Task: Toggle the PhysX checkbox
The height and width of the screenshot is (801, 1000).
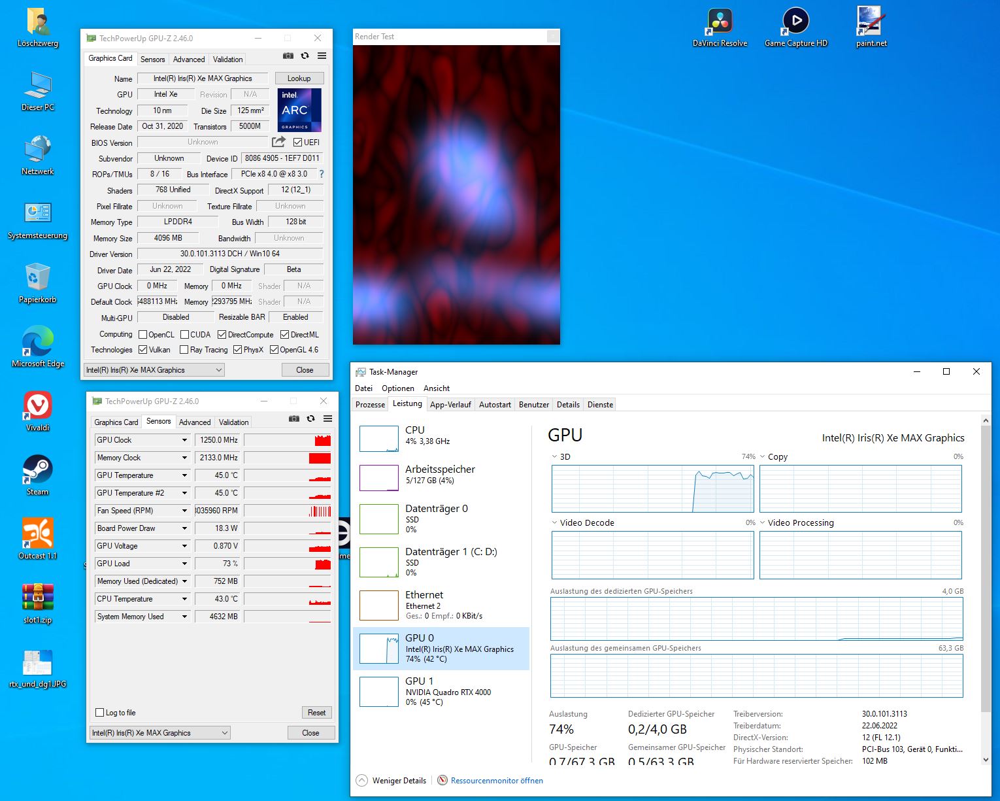Action: click(x=237, y=350)
